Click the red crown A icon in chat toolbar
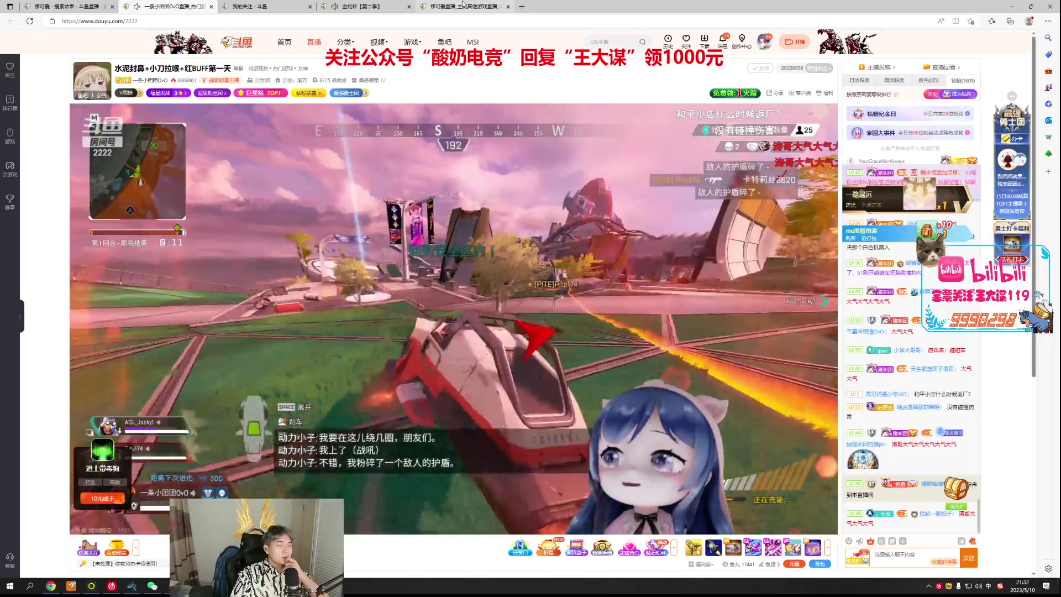 [x=870, y=541]
